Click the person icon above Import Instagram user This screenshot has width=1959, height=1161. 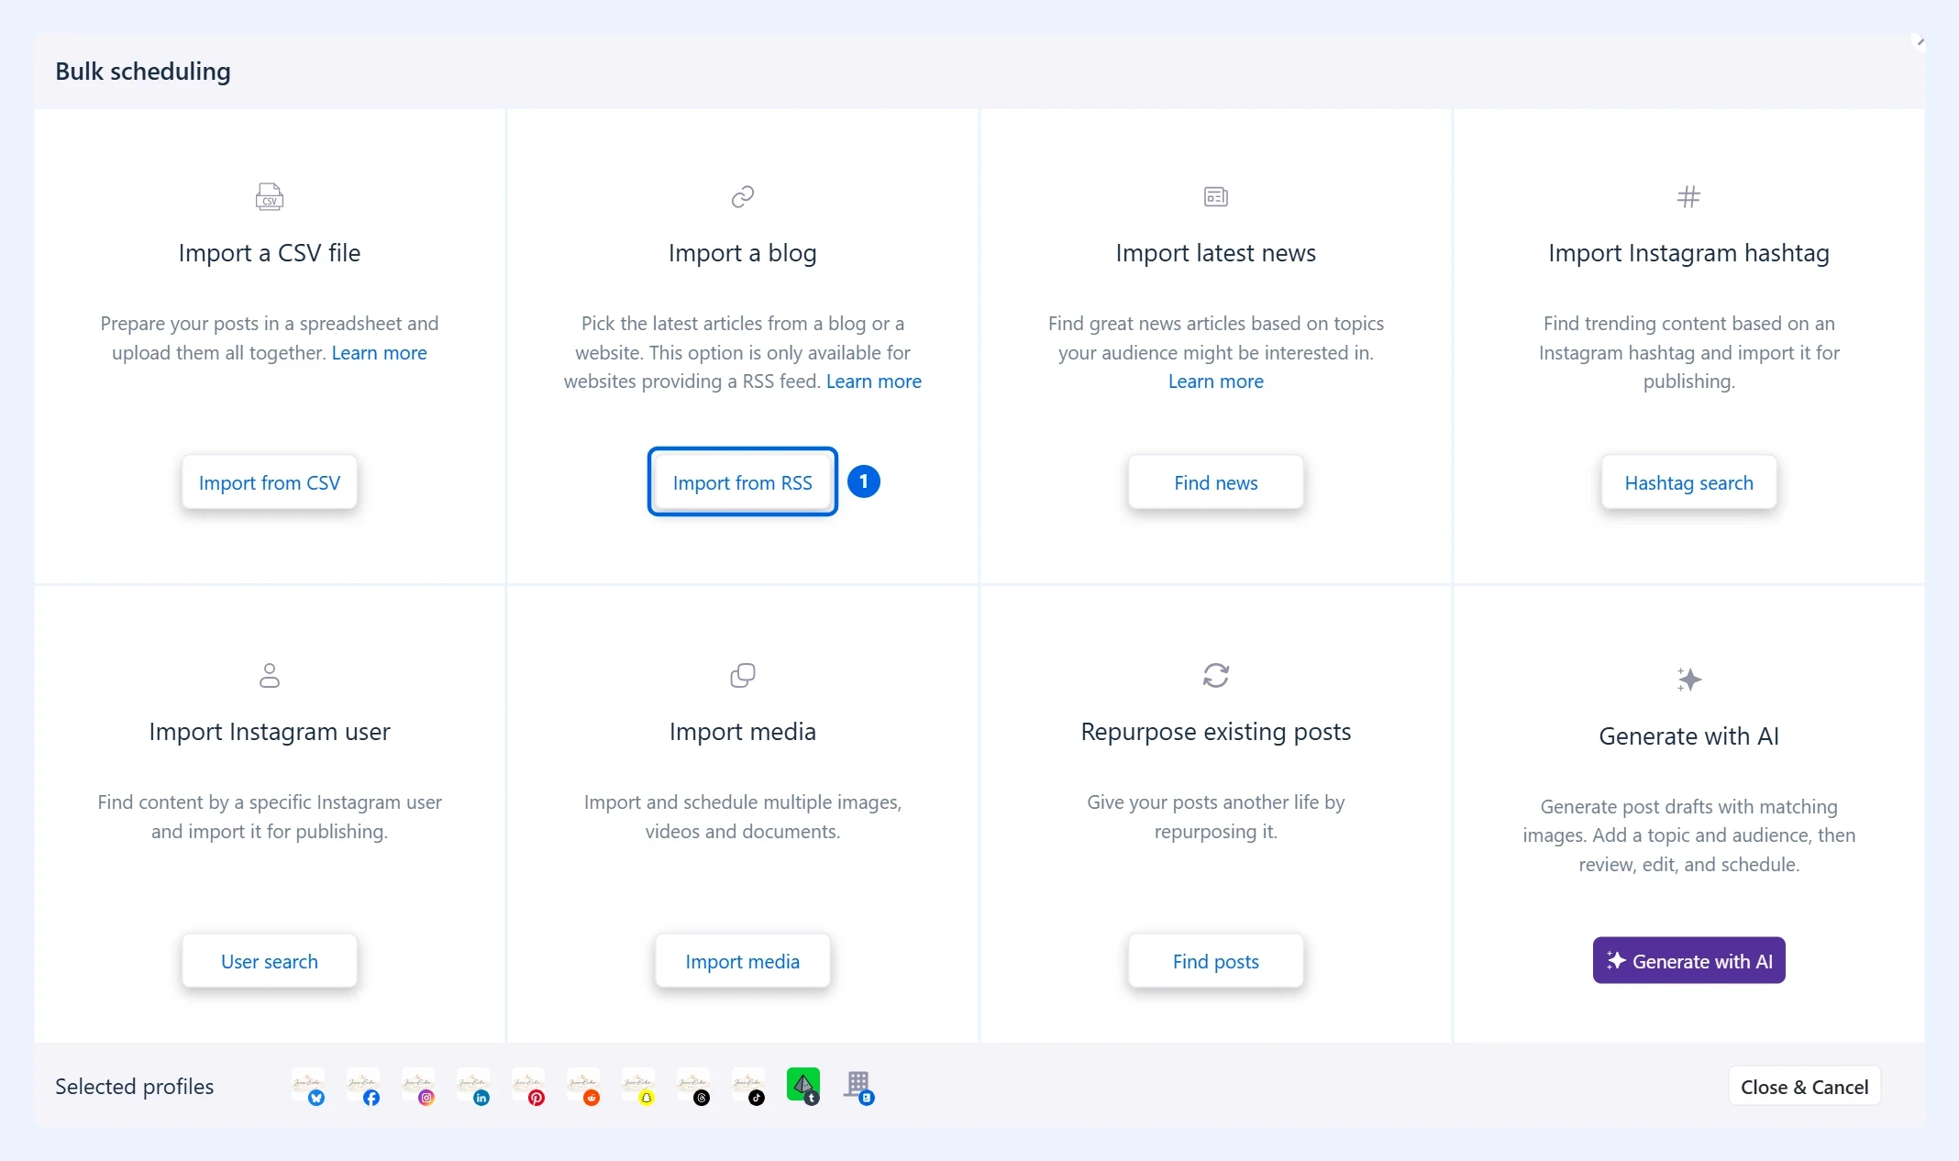click(270, 675)
